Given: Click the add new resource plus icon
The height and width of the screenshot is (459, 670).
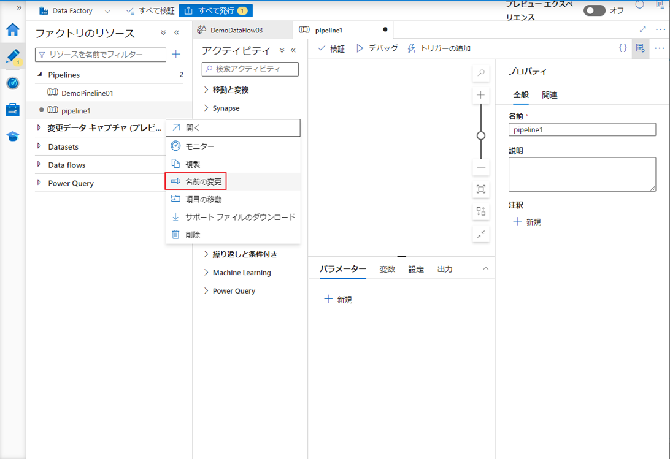Looking at the screenshot, I should click(x=176, y=54).
